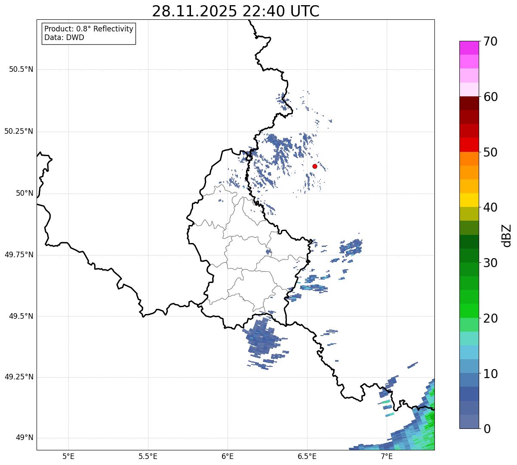Click the yellow colorbar segment above 40
This screenshot has height=465, width=517.
[x=469, y=200]
